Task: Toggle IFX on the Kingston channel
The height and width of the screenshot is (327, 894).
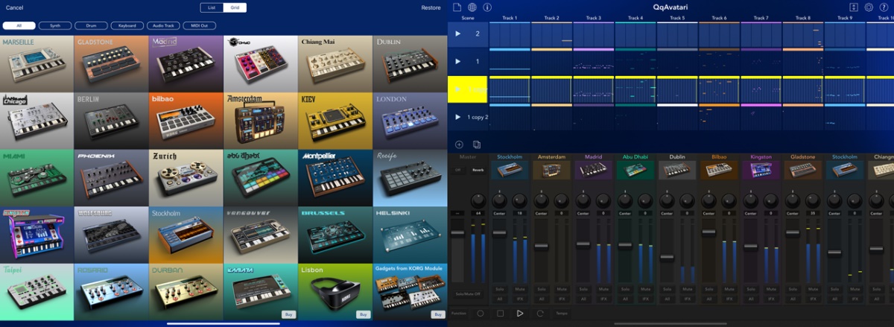Action: point(771,299)
